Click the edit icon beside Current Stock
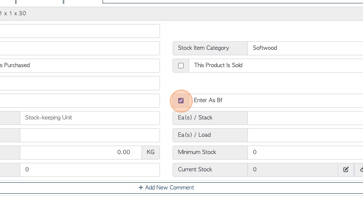This screenshot has width=363, height=203. pos(346,170)
